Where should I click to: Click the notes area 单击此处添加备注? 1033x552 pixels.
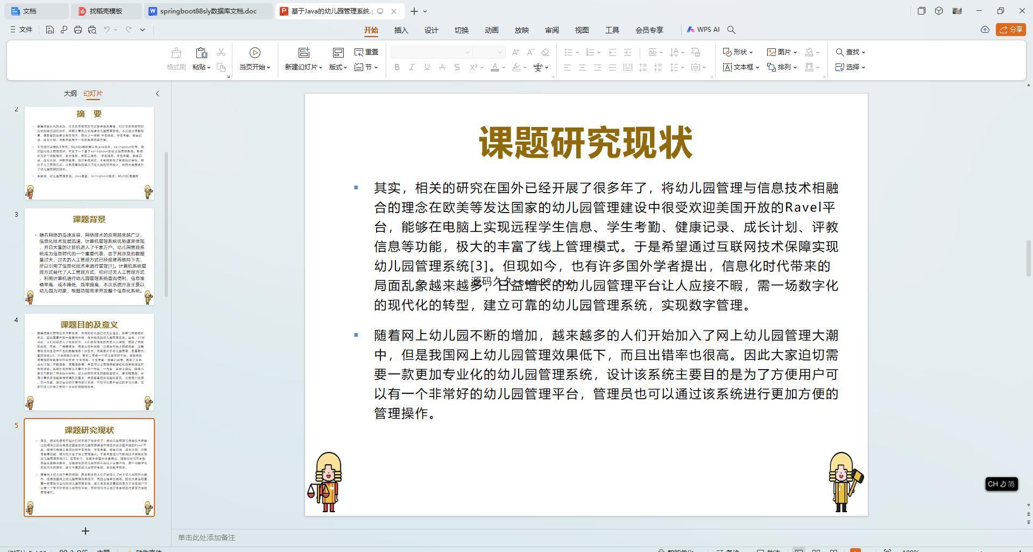point(207,537)
